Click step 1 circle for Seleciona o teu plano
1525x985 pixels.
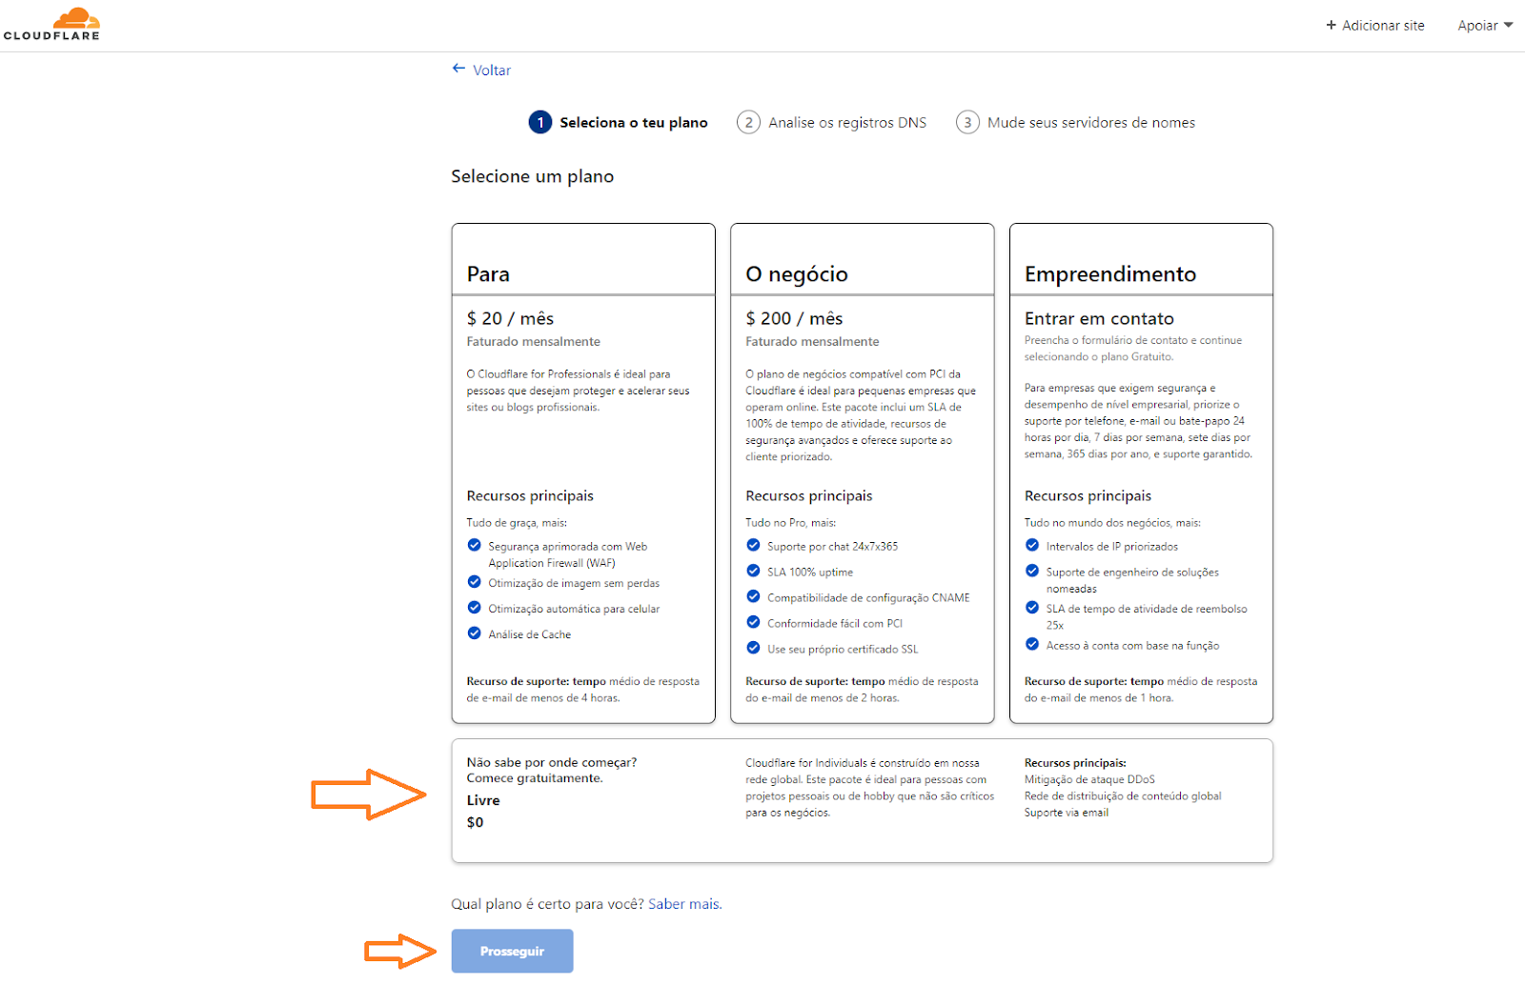[x=540, y=122]
